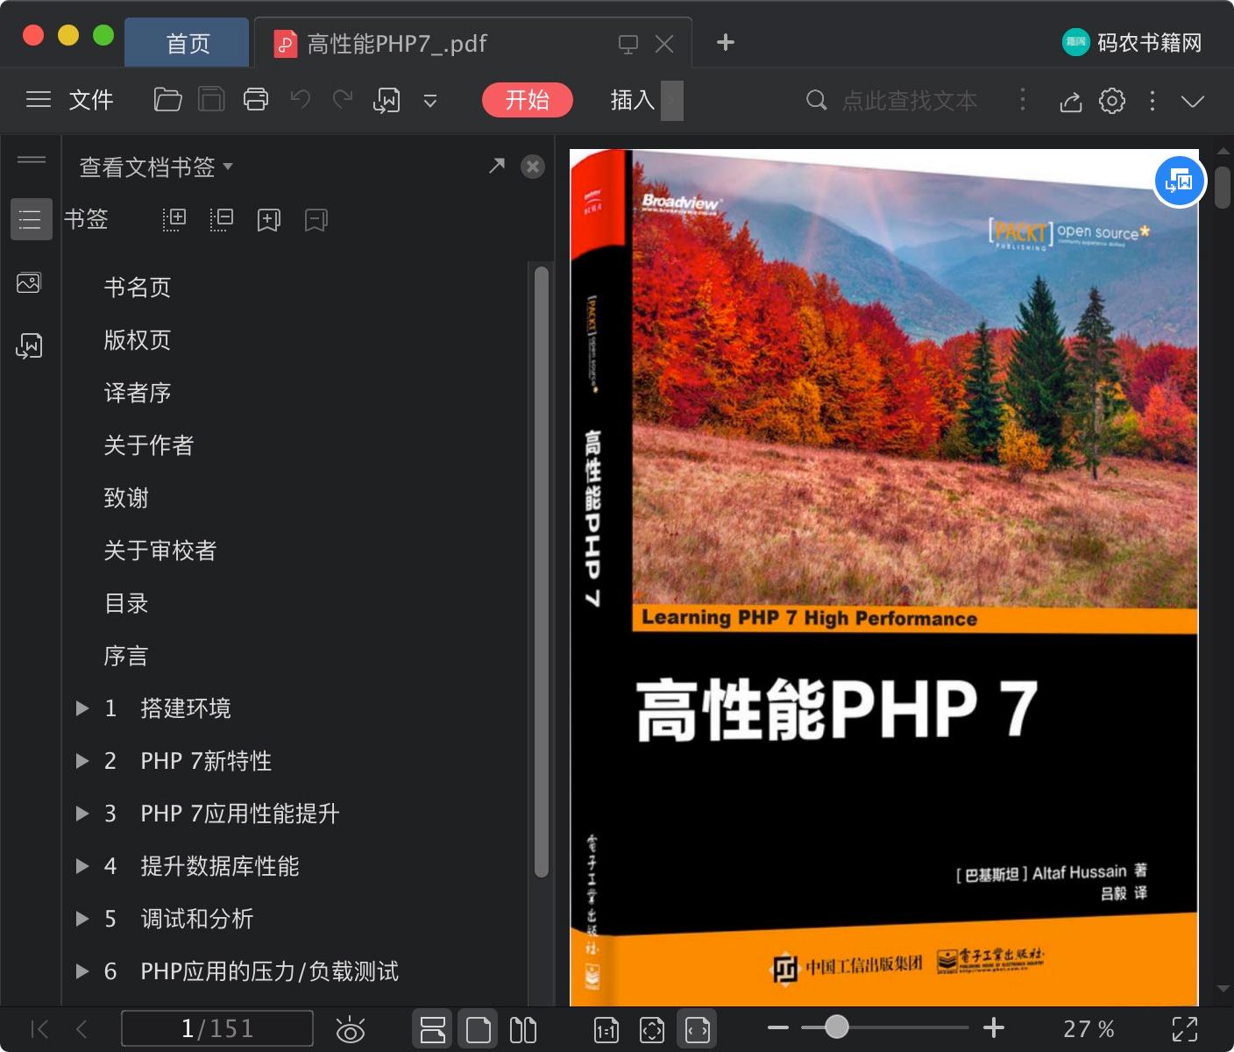Viewport: 1234px width, 1052px height.
Task: Open the vertical more options menu
Action: (x=1152, y=101)
